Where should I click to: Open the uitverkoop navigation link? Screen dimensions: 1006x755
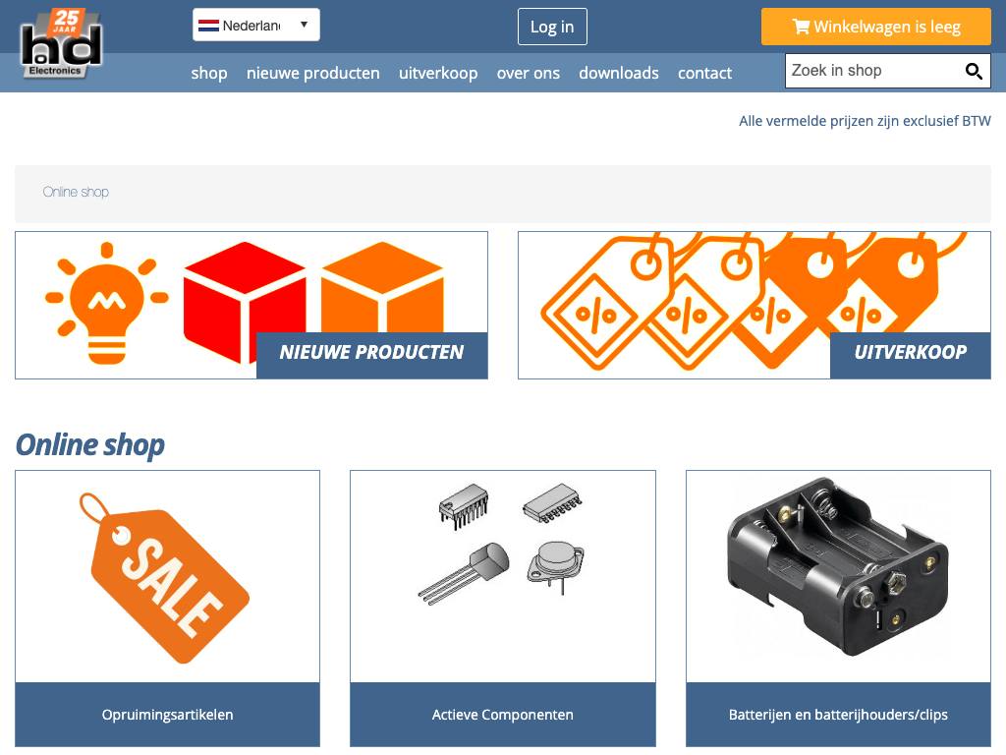pyautogui.click(x=438, y=73)
